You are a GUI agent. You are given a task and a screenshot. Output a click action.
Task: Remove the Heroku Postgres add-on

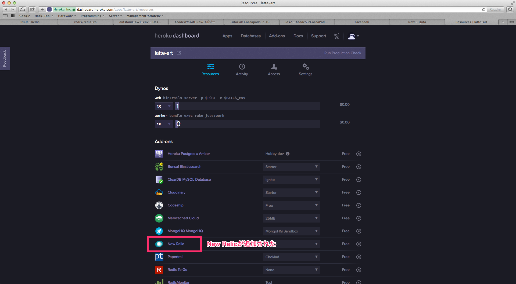[x=359, y=154]
